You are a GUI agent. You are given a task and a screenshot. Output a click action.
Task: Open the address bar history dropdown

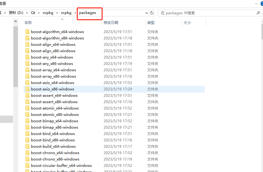tap(146, 13)
